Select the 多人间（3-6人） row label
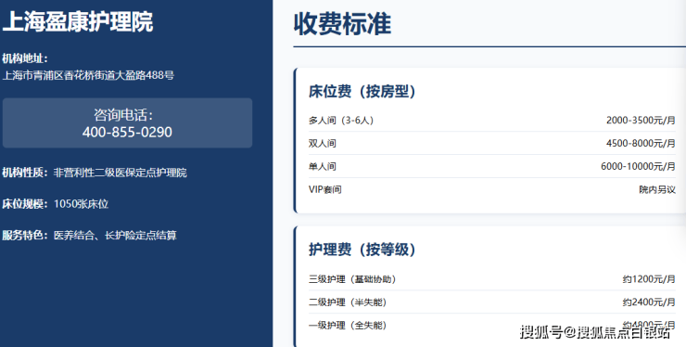This screenshot has width=686, height=347. [x=341, y=121]
